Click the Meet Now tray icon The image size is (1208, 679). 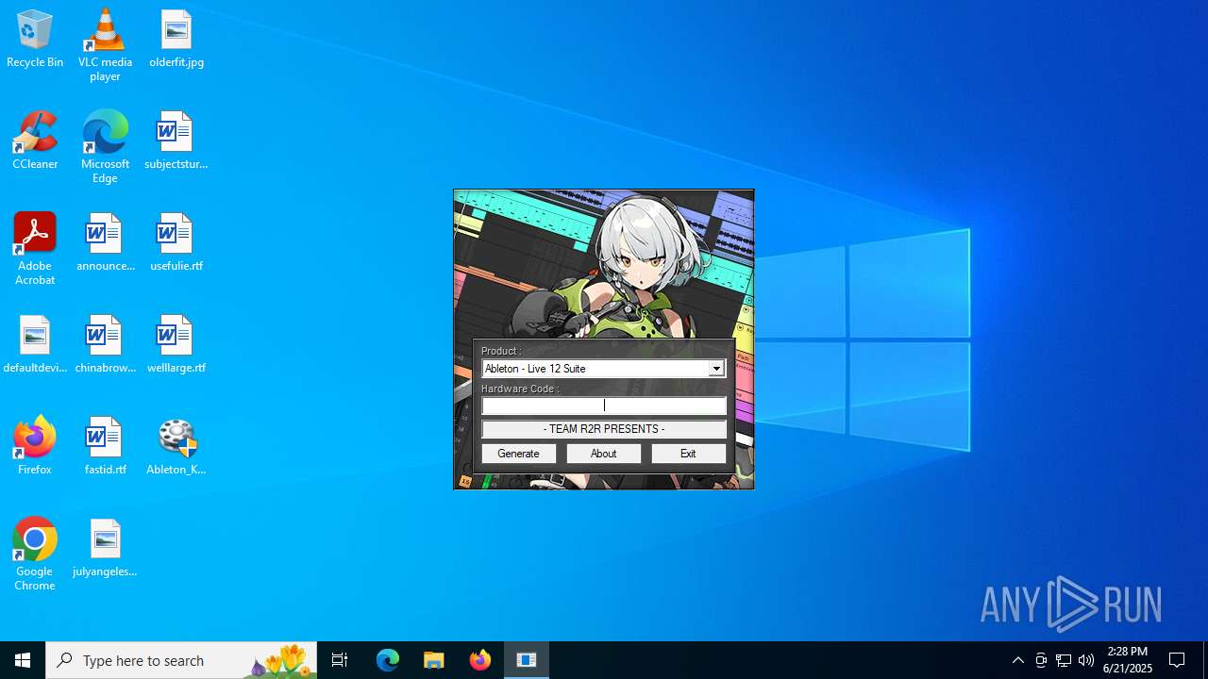click(1041, 660)
